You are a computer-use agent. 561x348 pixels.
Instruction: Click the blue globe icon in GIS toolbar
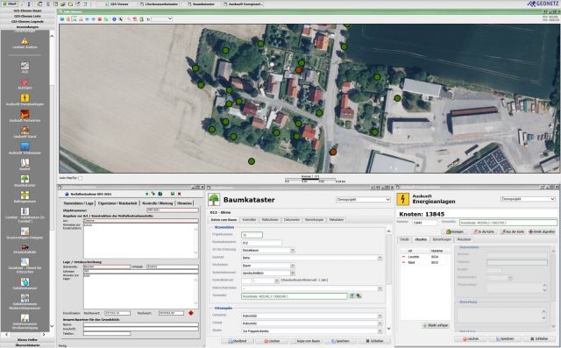62,19
